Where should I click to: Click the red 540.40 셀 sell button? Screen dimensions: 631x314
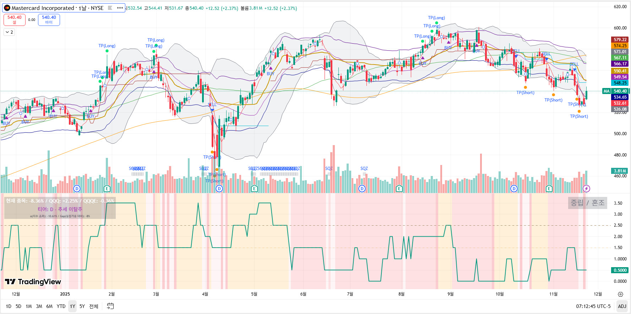15,20
